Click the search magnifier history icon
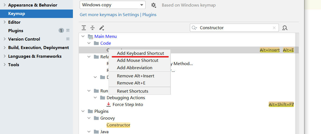The width and height of the screenshot is (321, 134). (x=194, y=28)
